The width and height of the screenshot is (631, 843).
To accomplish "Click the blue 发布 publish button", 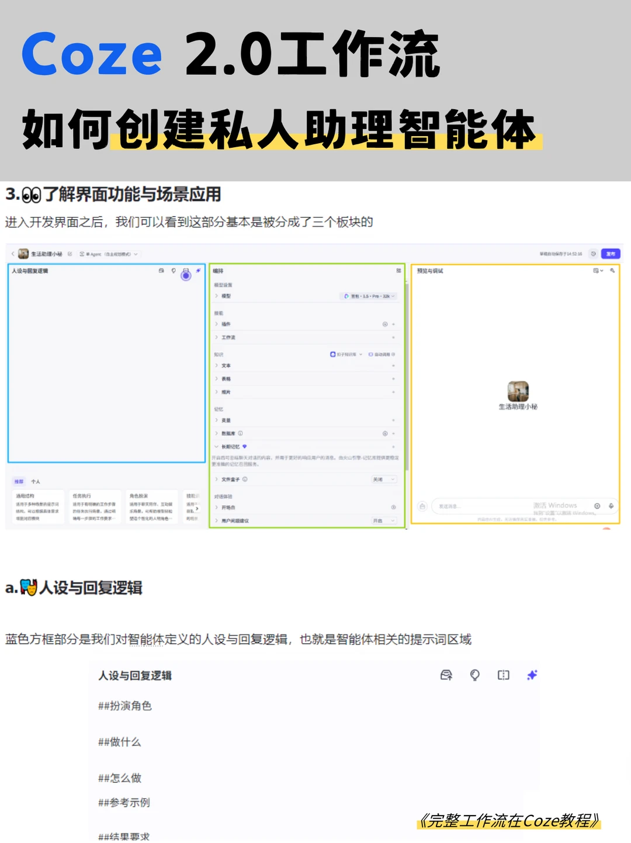I will 611,254.
